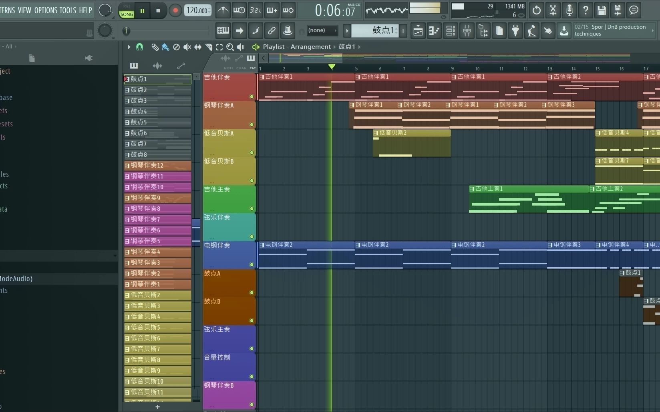
Task: Toggle the playlist snap magnet icon
Action: click(139, 47)
